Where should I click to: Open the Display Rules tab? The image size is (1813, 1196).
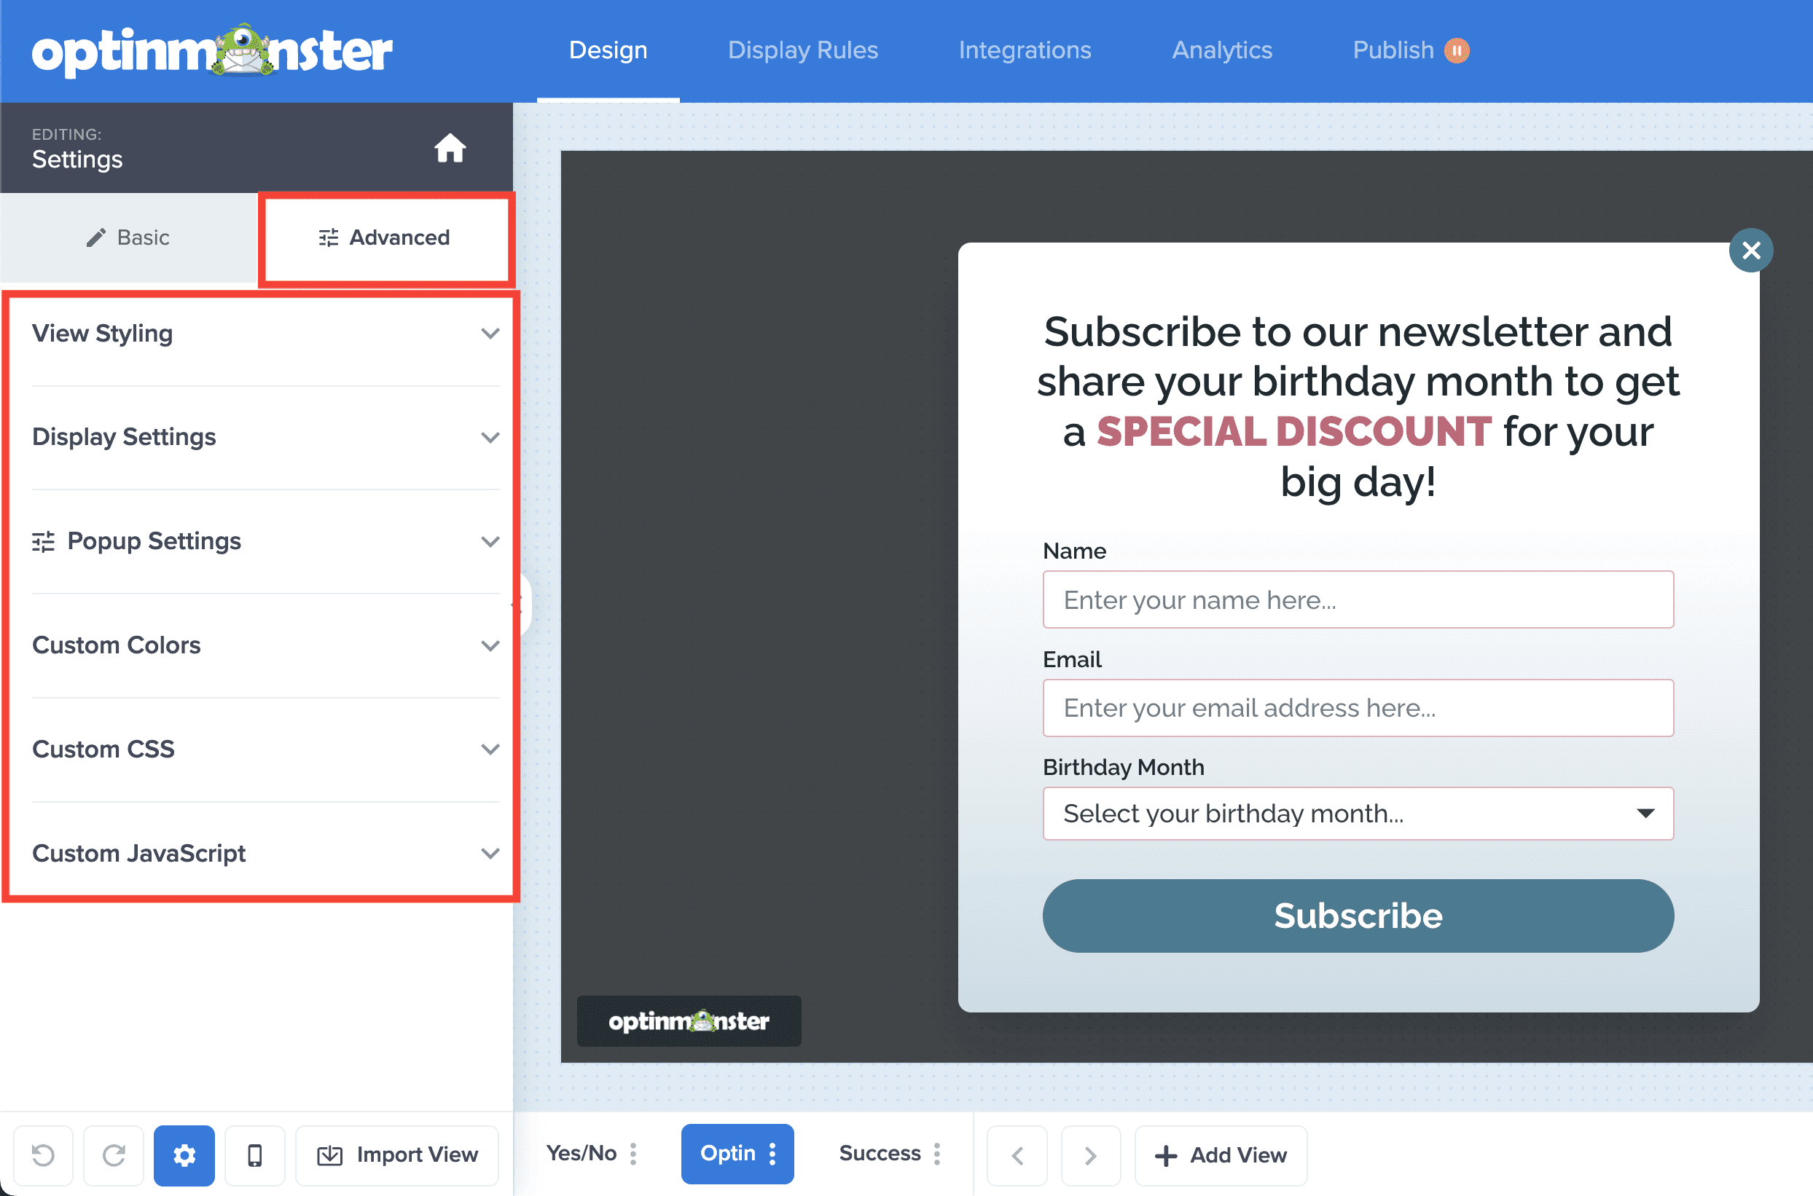point(803,50)
